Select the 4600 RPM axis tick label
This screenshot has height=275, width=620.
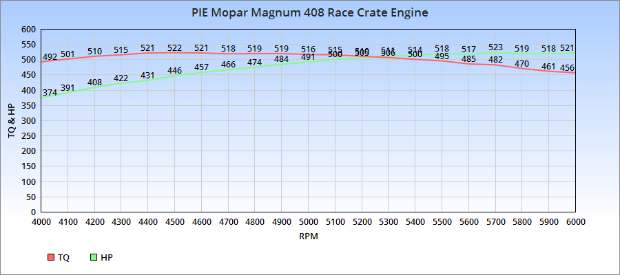tap(202, 222)
